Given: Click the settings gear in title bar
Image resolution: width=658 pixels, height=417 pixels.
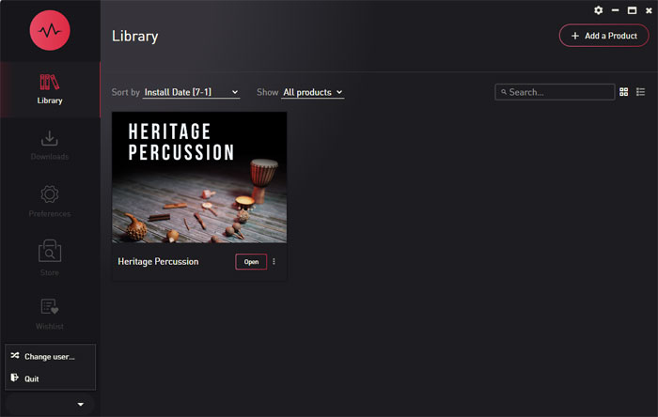Looking at the screenshot, I should (x=599, y=10).
